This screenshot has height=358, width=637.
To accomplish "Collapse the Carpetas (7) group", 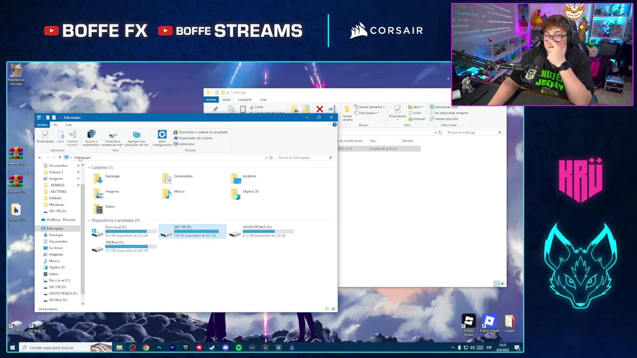I will [89, 168].
